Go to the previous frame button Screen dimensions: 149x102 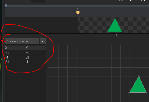coord(121,1)
